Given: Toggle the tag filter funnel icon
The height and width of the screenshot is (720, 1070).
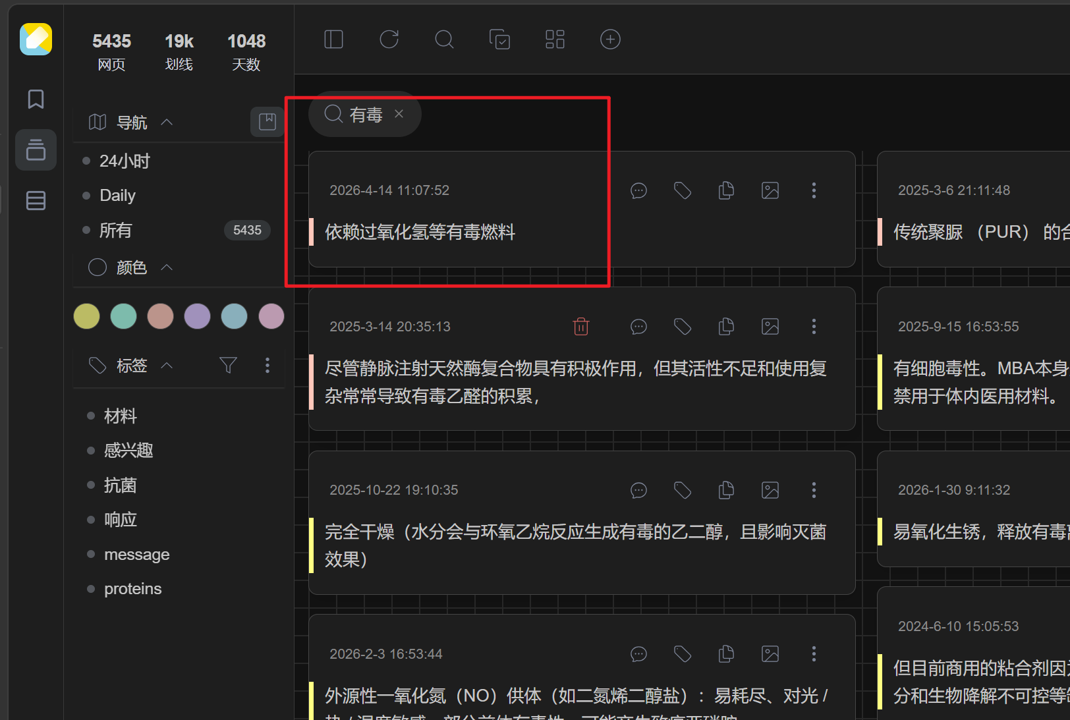Looking at the screenshot, I should 228,366.
